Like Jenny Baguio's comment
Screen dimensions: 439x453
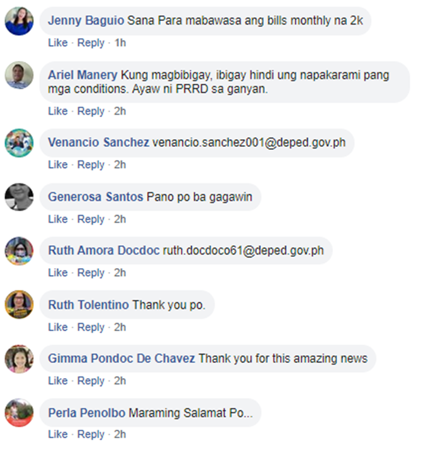[x=58, y=43]
